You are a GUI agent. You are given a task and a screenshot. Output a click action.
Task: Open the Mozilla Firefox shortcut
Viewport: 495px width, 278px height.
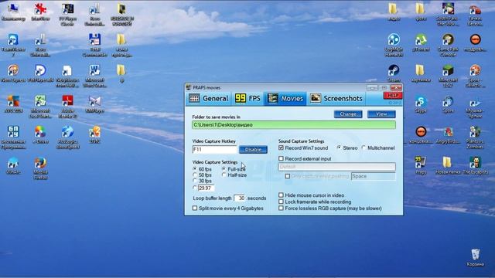click(x=40, y=168)
